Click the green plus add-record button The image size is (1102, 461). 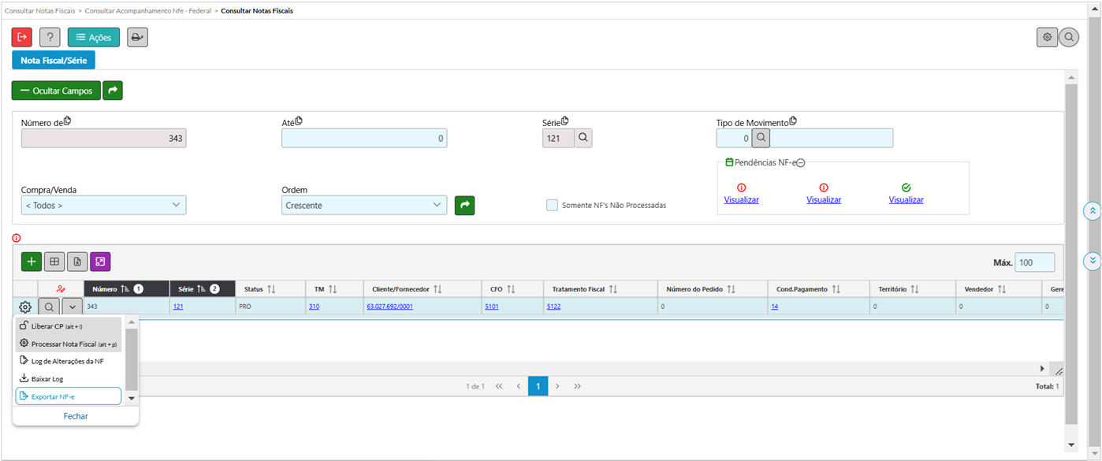tap(32, 262)
